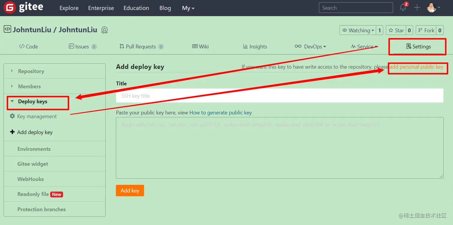Click the recommended badge icon after repository name

(104, 30)
